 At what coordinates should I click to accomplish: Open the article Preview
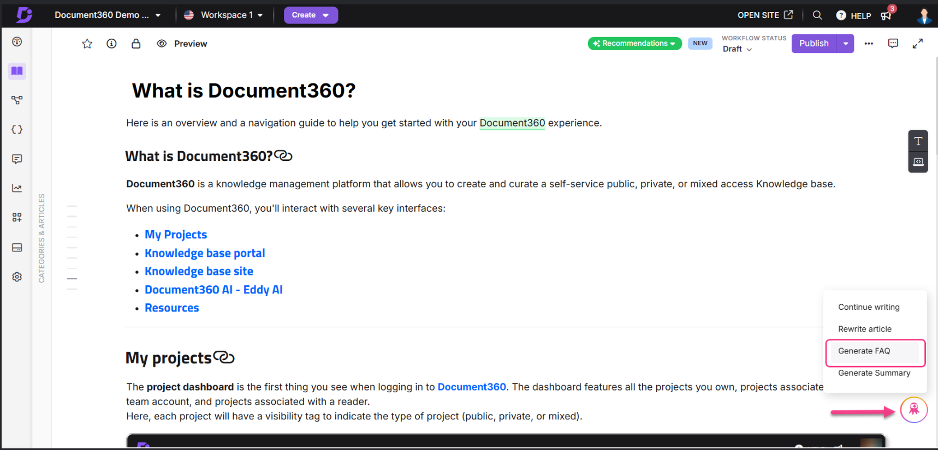coord(182,44)
